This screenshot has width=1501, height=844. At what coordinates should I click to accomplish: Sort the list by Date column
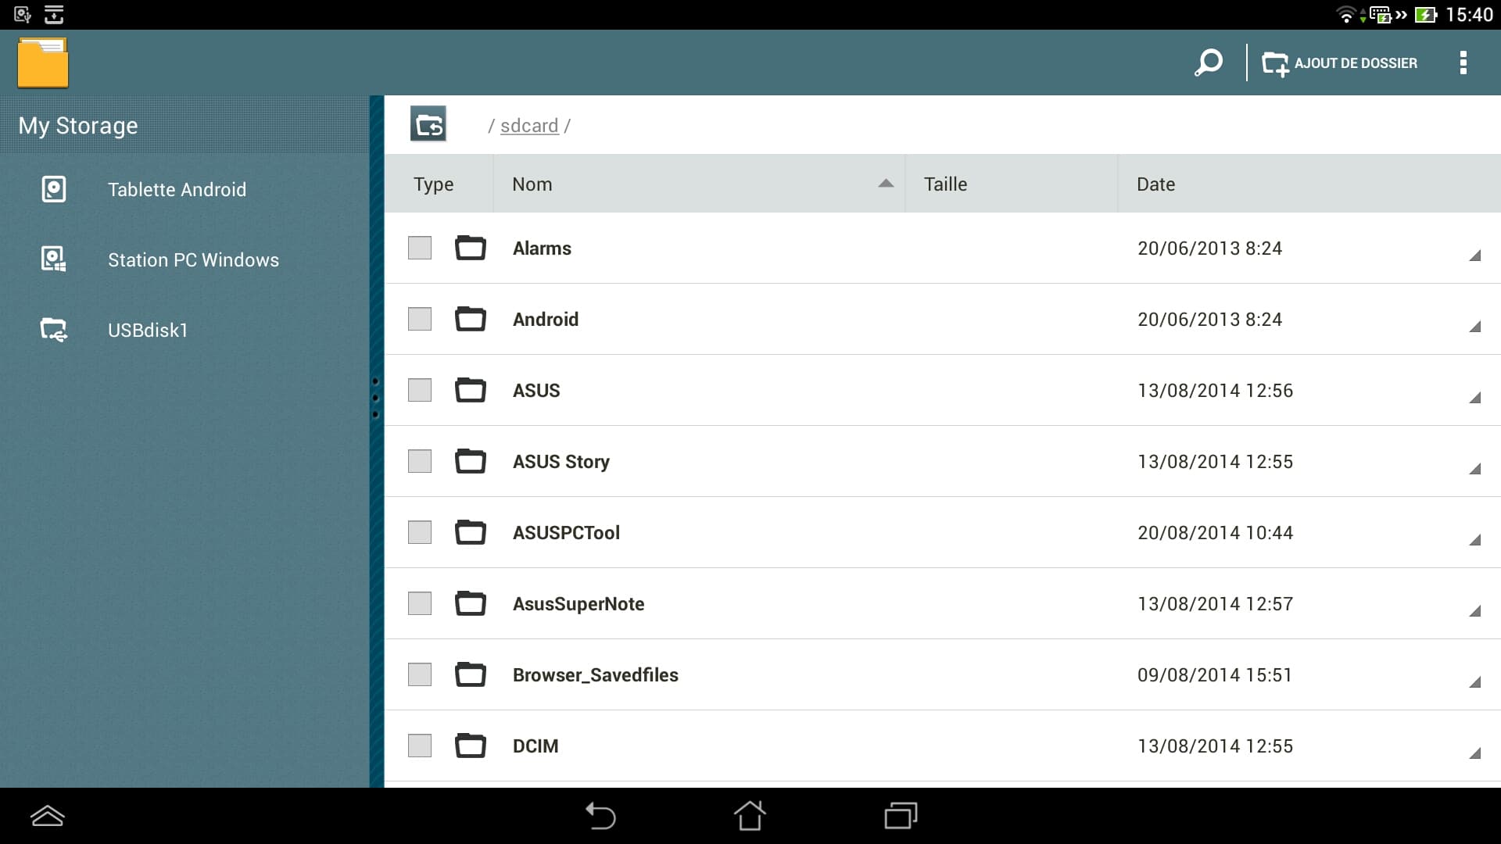point(1155,184)
